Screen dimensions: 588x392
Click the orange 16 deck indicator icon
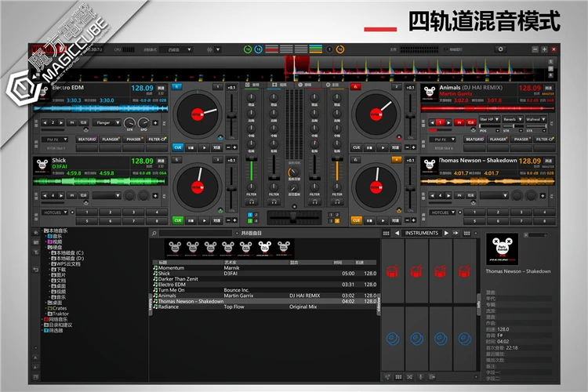[x=340, y=49]
